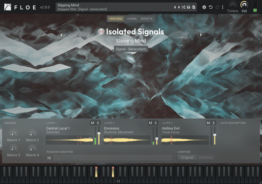Go to previous preset via left artwork arrow

pos(61,35)
